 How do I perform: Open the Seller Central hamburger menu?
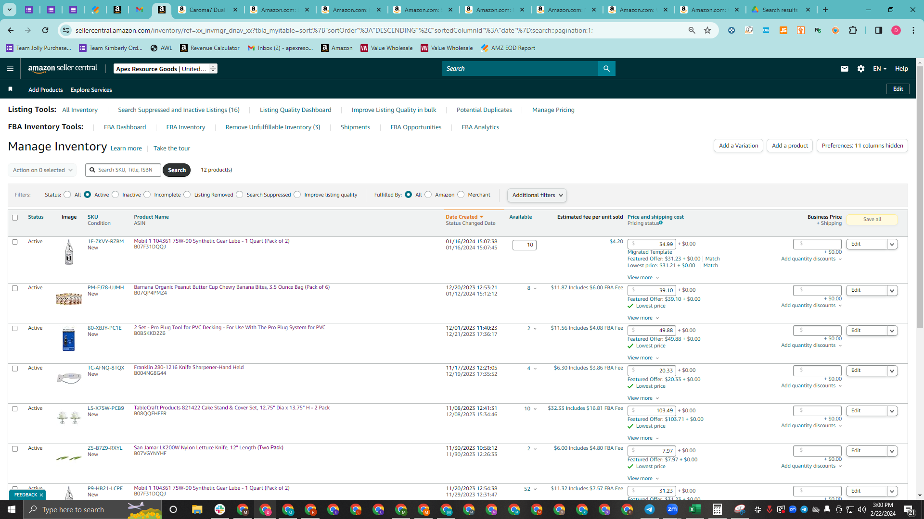click(x=10, y=69)
